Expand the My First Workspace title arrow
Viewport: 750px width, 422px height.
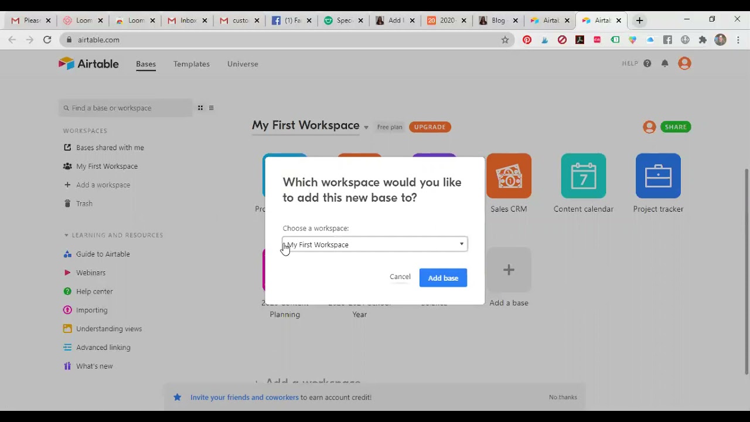(x=366, y=127)
